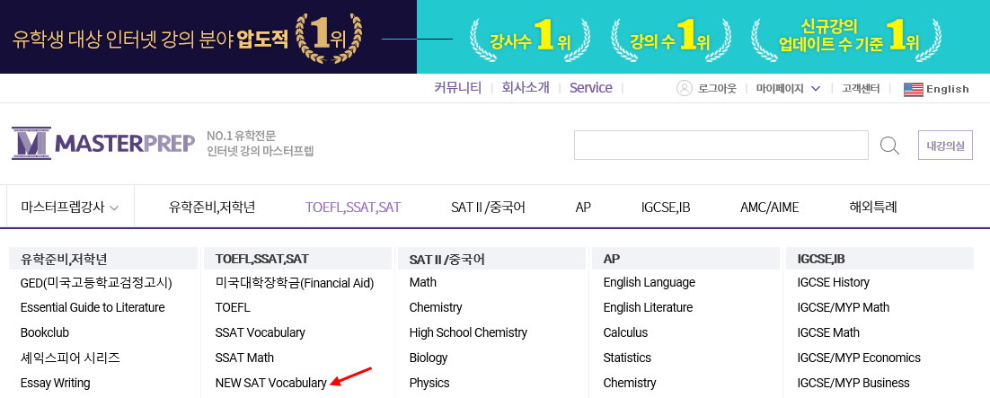Image resolution: width=990 pixels, height=398 pixels.
Task: Click the 유학준비,저학년 column header
Action: pyautogui.click(x=103, y=259)
